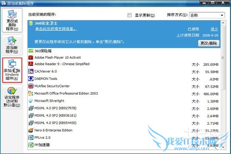
Task: Select the PPLive 2.0 entry
Action: (x=124, y=138)
